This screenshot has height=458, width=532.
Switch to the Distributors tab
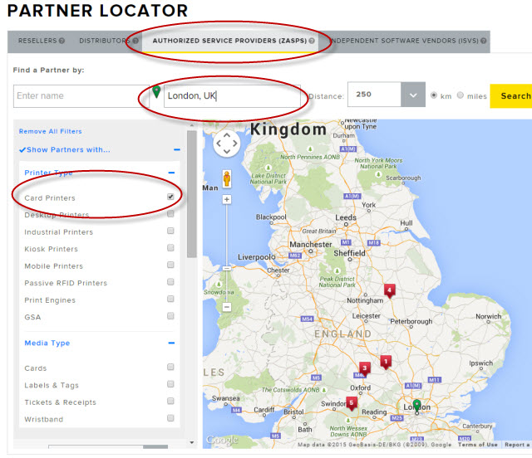105,41
